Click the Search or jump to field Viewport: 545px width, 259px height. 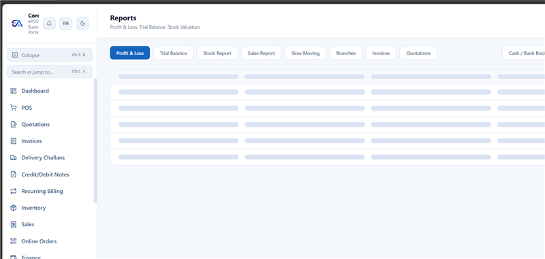pos(50,72)
